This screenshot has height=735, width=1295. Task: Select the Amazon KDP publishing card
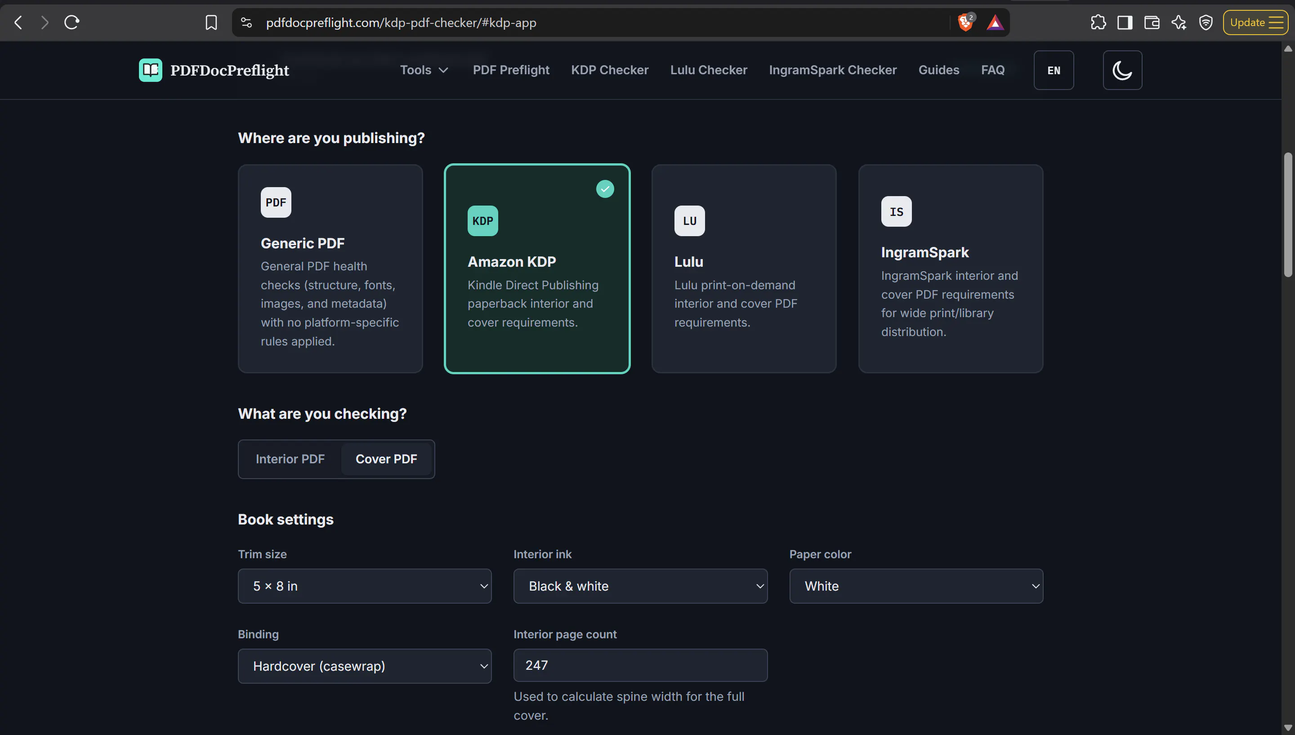(537, 269)
